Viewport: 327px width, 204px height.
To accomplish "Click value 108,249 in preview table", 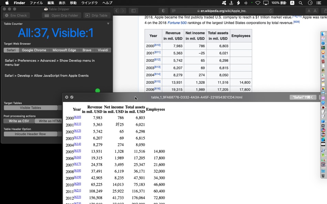I will [96, 191].
